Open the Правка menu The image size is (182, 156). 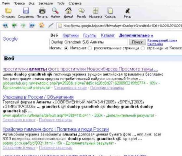click(19, 3)
